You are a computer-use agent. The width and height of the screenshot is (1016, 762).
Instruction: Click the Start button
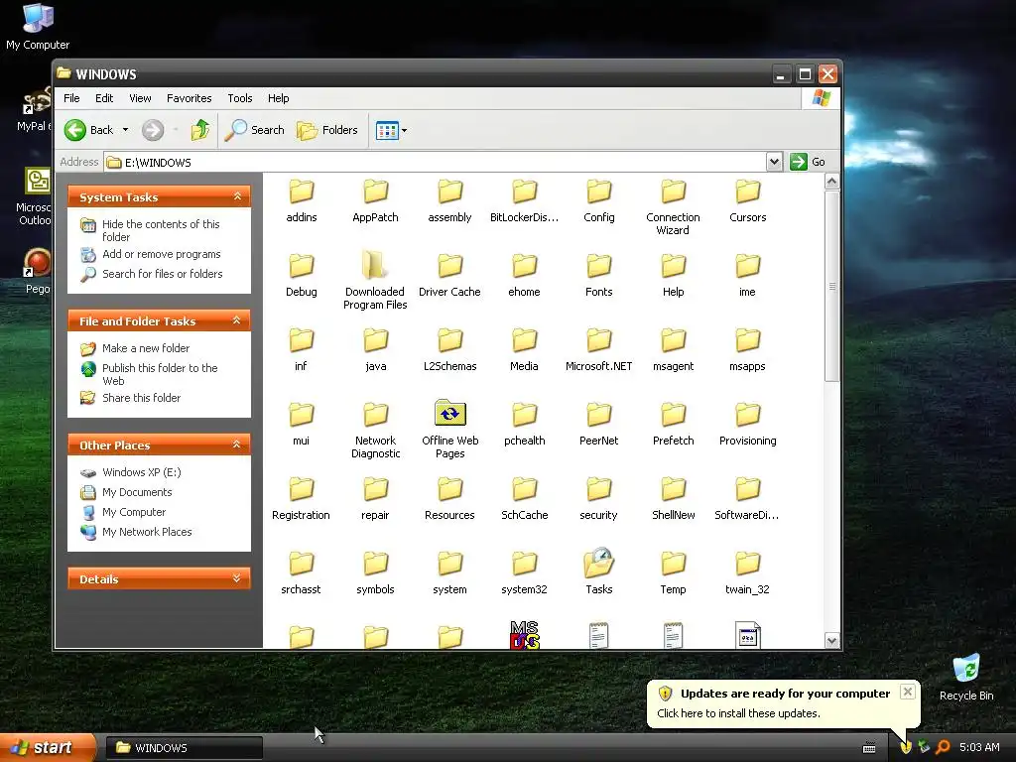tap(48, 747)
